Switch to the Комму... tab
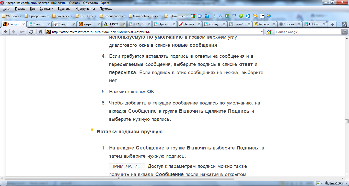 coord(214,24)
